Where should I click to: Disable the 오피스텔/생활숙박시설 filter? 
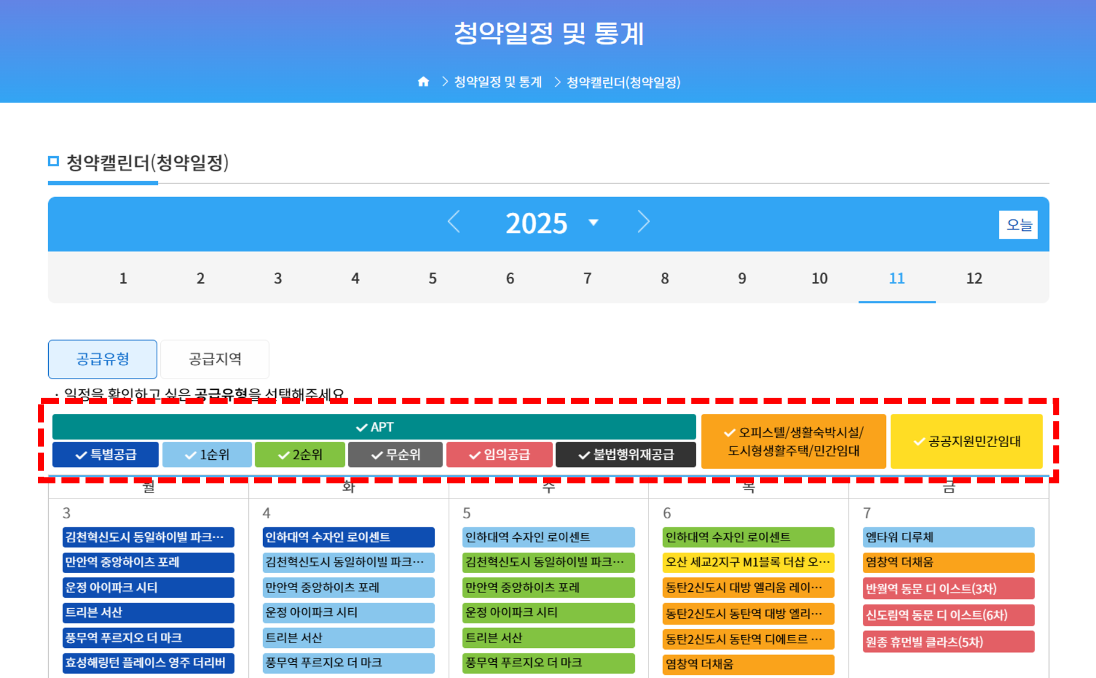click(794, 441)
